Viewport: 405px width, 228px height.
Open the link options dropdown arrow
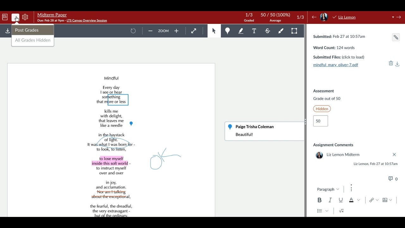pos(377,200)
